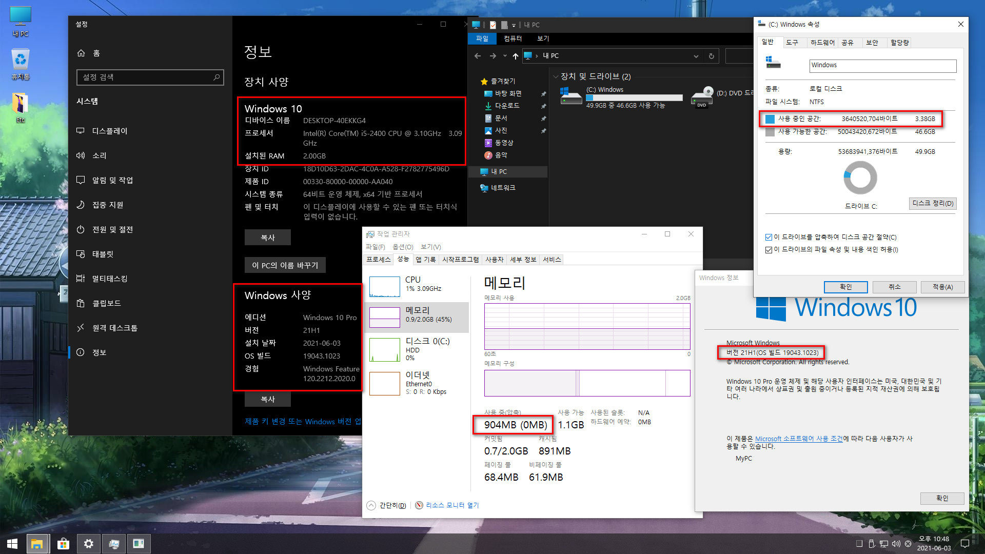Toggle index file contents checkbox
The image size is (985, 554).
pyautogui.click(x=769, y=250)
